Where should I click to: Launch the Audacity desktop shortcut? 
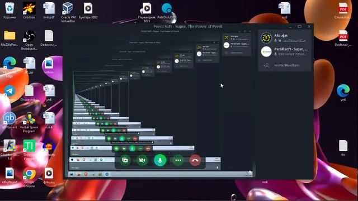49,147
